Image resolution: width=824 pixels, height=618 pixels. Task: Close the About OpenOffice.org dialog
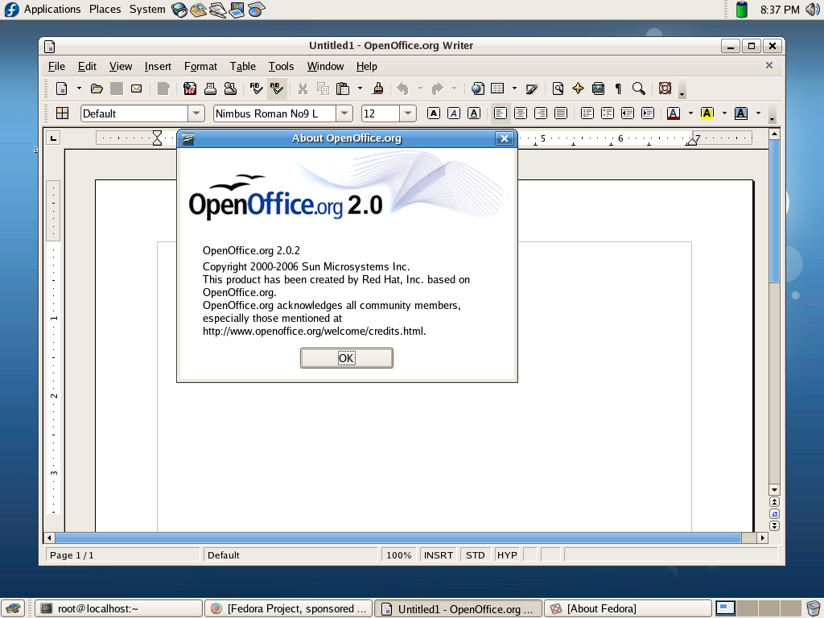coord(505,138)
